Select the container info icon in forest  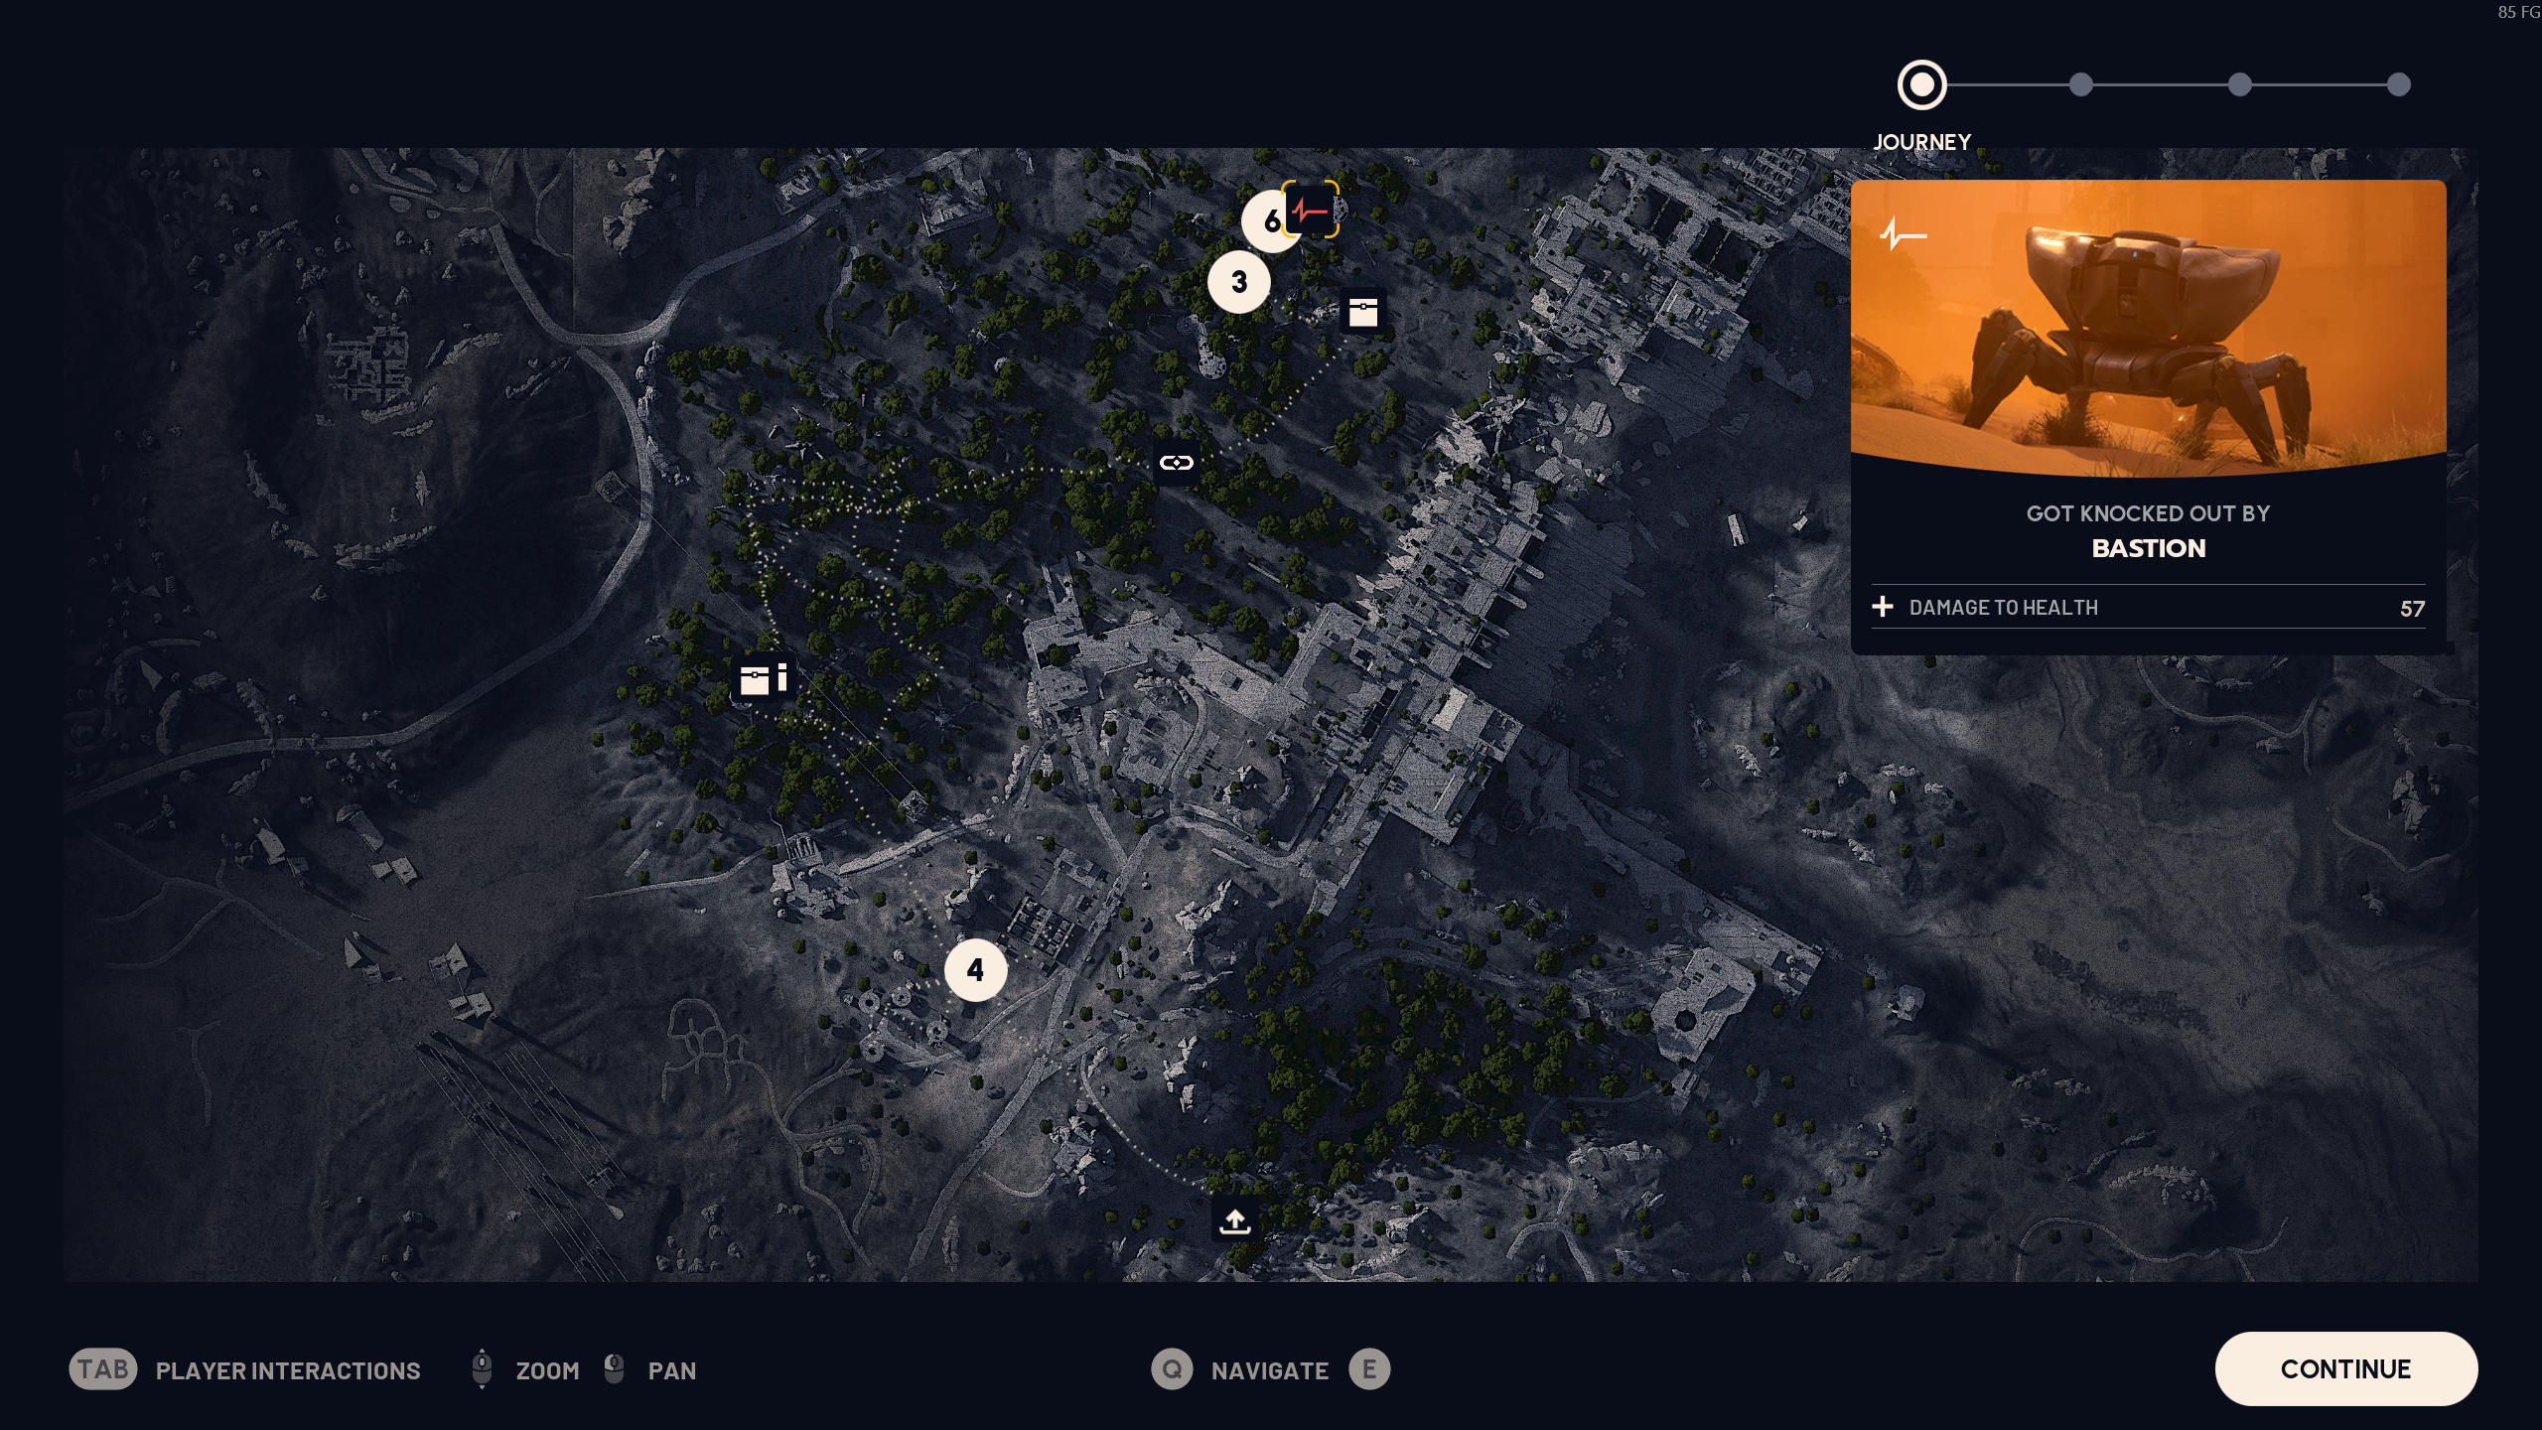(765, 679)
